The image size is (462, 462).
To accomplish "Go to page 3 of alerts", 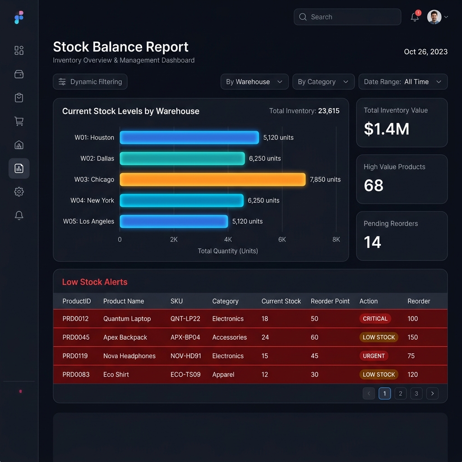I will [416, 393].
